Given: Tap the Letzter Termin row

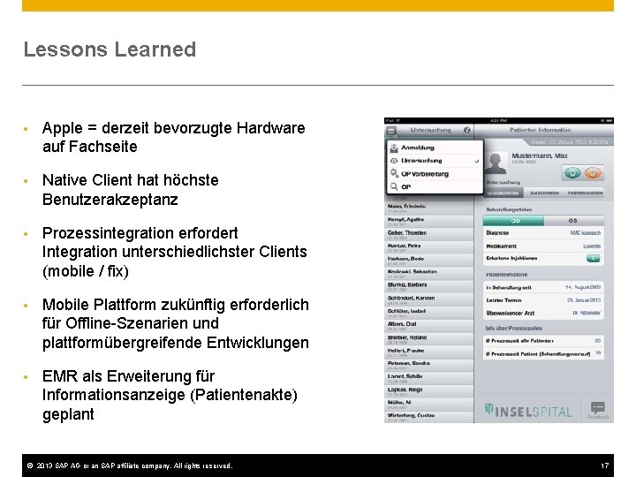Looking at the screenshot, I should [543, 300].
